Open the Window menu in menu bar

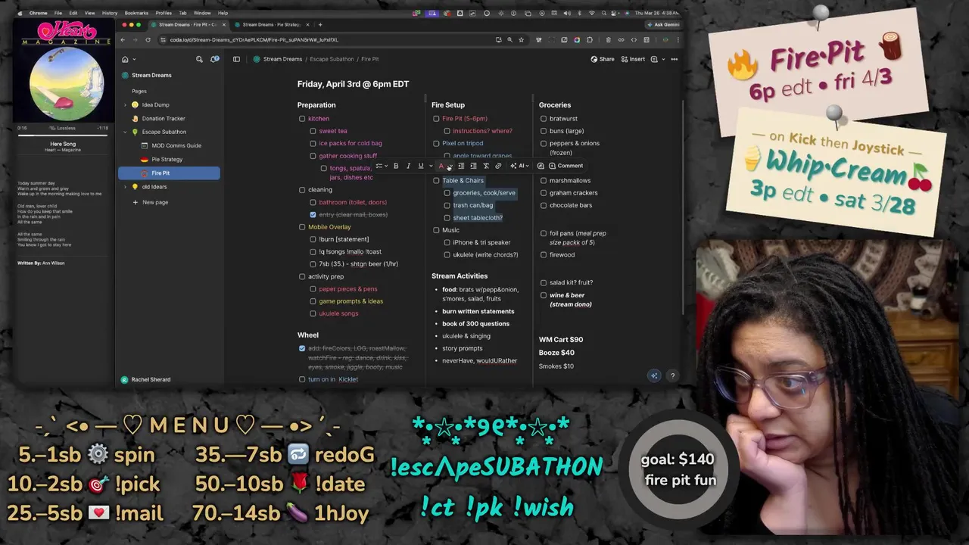[x=202, y=13]
